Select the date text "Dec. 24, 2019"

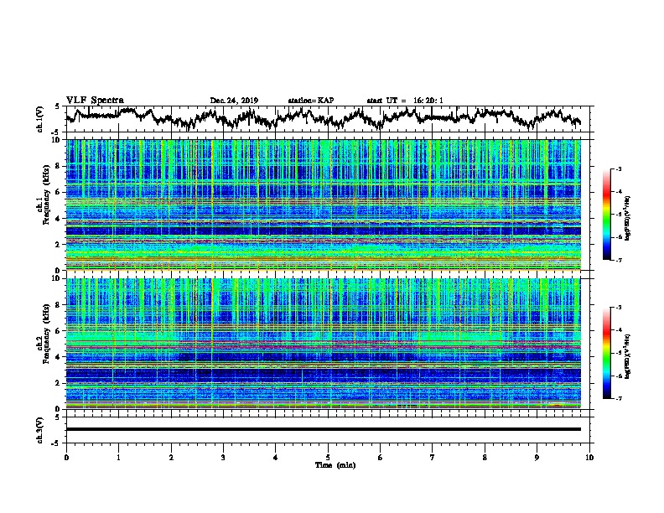coord(234,101)
